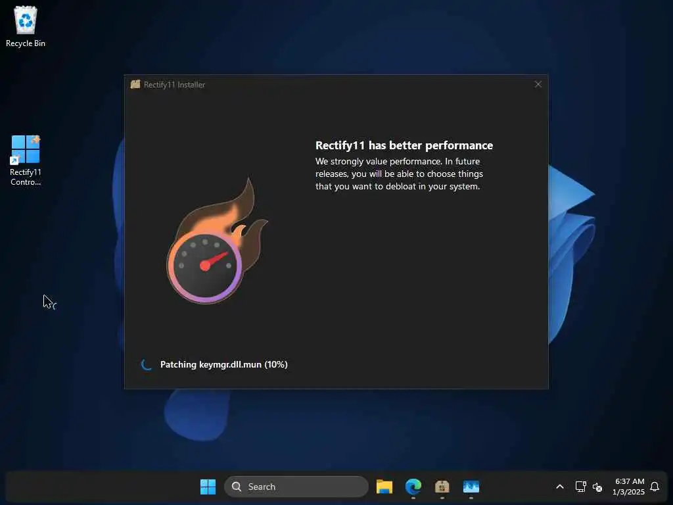Open the blue picture app taskbar icon
Screen dimensions: 673x505
pyautogui.click(x=471, y=487)
